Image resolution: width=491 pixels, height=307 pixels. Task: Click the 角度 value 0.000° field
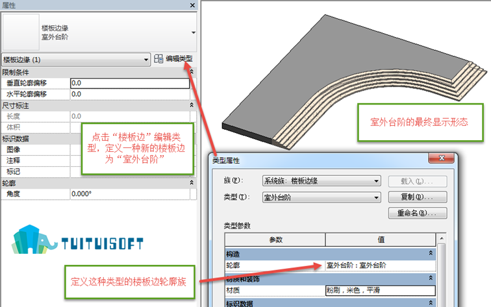pyautogui.click(x=130, y=194)
